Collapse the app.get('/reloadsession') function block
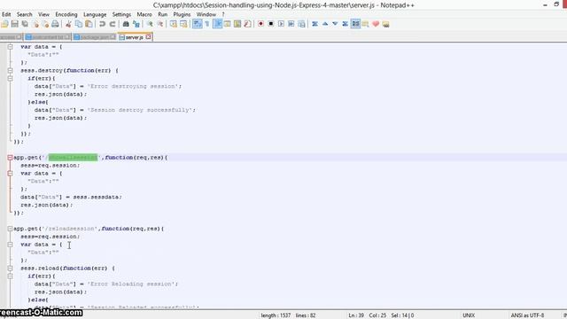 (x=10, y=229)
